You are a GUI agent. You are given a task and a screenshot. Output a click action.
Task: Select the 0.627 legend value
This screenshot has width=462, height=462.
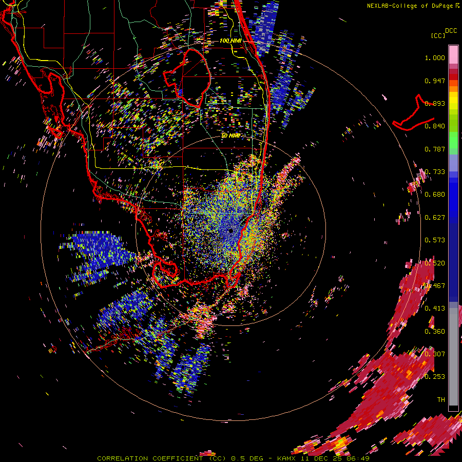435,218
